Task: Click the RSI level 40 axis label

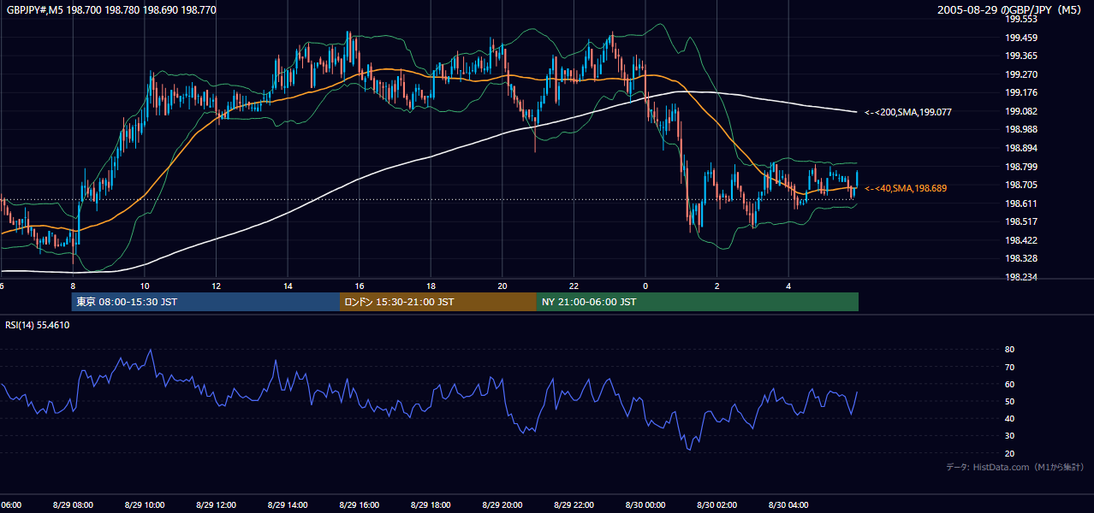Action: pos(1009,418)
